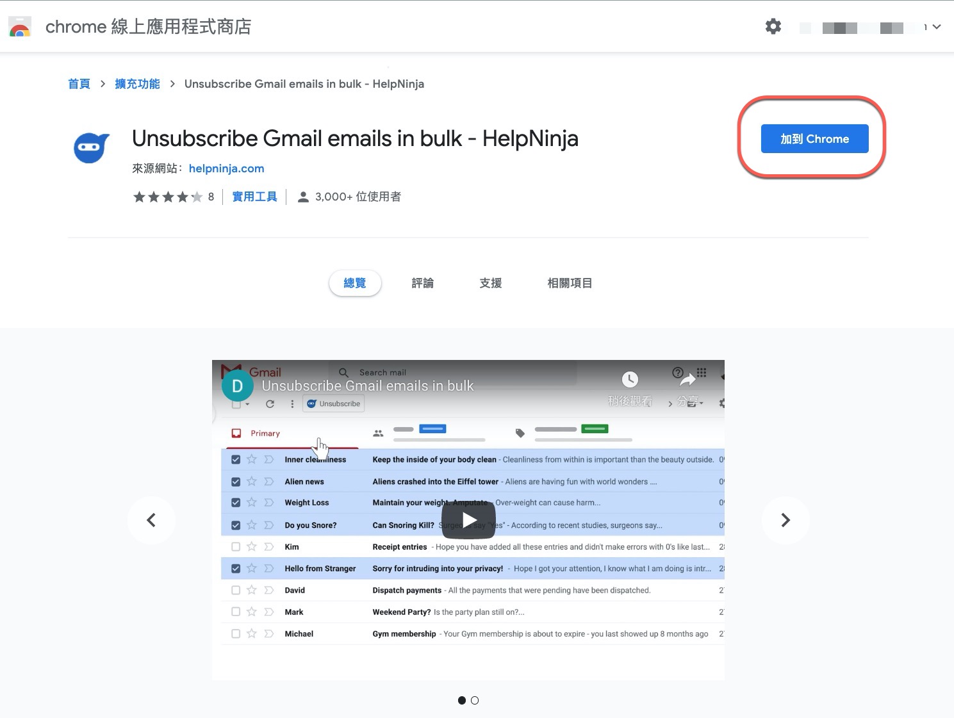Viewport: 954px width, 718px height.
Task: Check the David email checkbox
Action: (236, 591)
